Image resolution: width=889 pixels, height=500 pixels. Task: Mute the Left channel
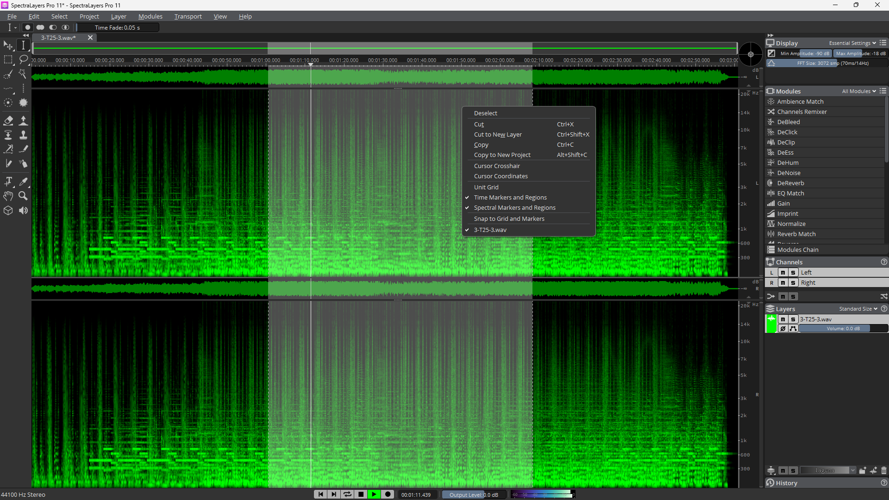click(x=783, y=273)
